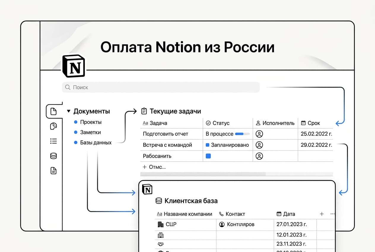Viewport: 375px width, 252px height.
Task: Open Заметки in the Документы tree
Action: click(90, 132)
